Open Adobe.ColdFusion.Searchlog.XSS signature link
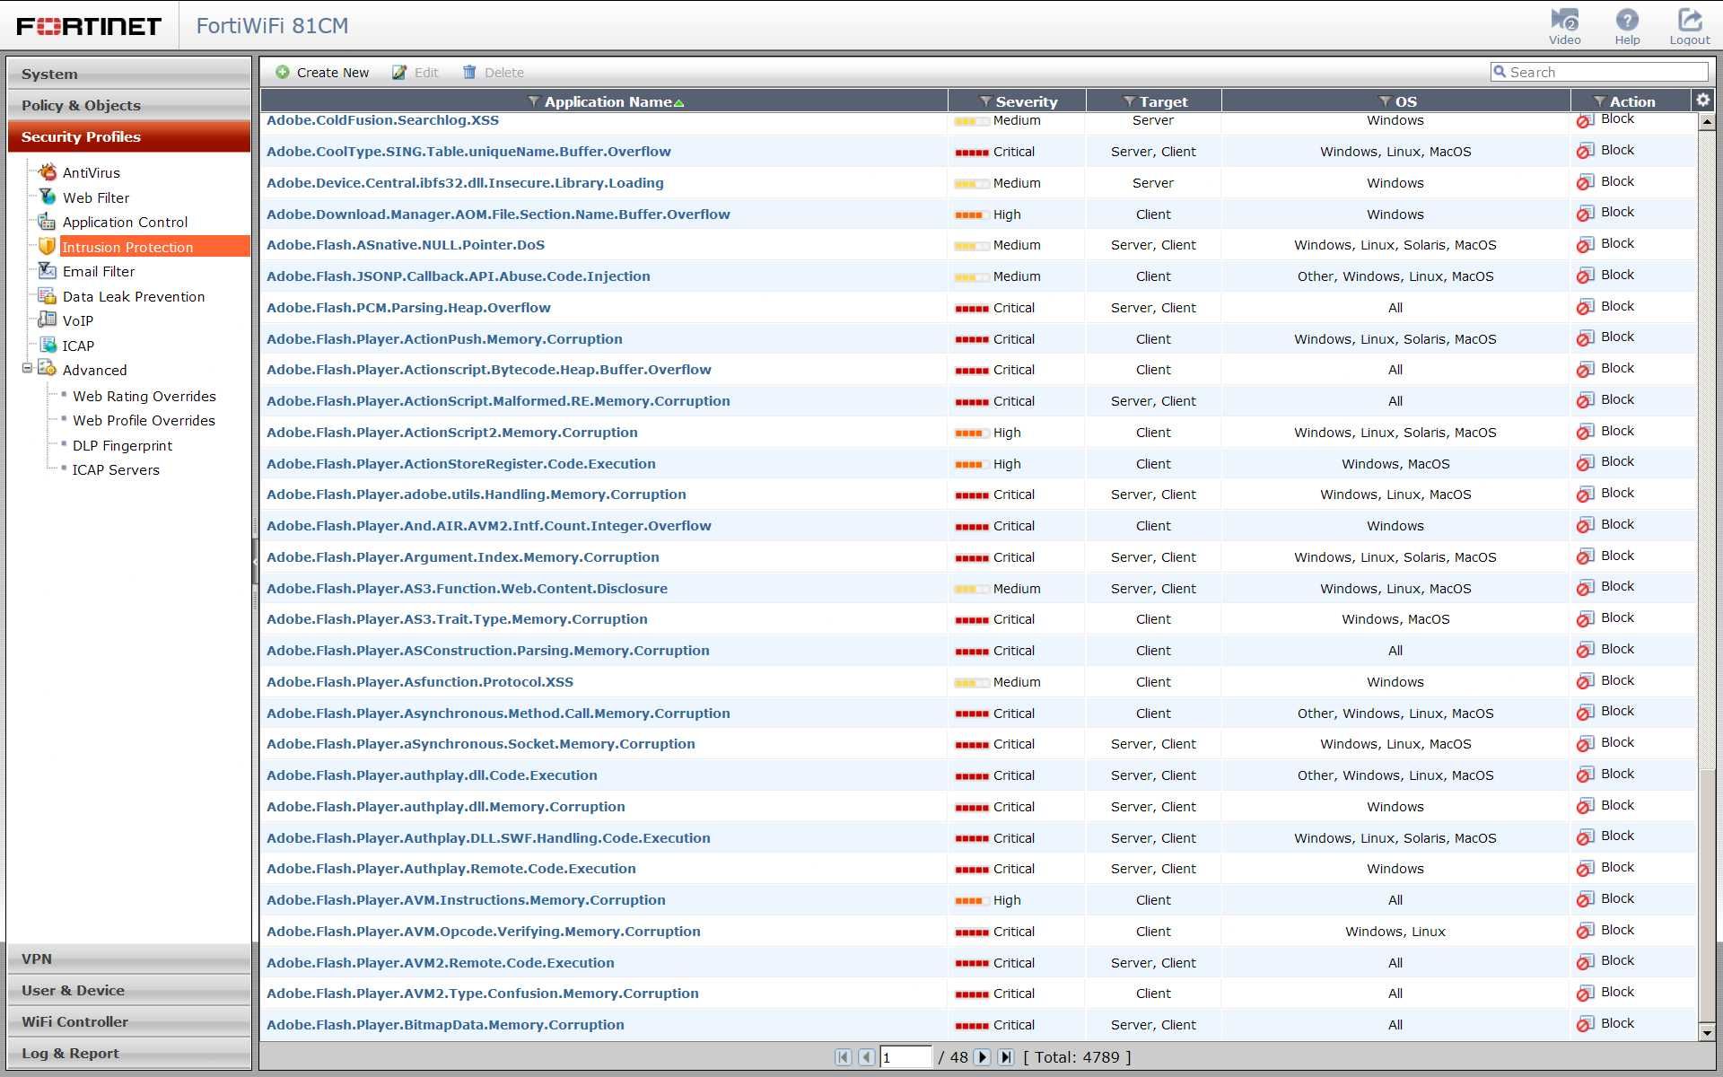 pyautogui.click(x=382, y=120)
